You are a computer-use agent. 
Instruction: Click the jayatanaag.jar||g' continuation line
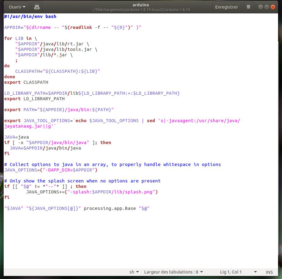(30, 126)
